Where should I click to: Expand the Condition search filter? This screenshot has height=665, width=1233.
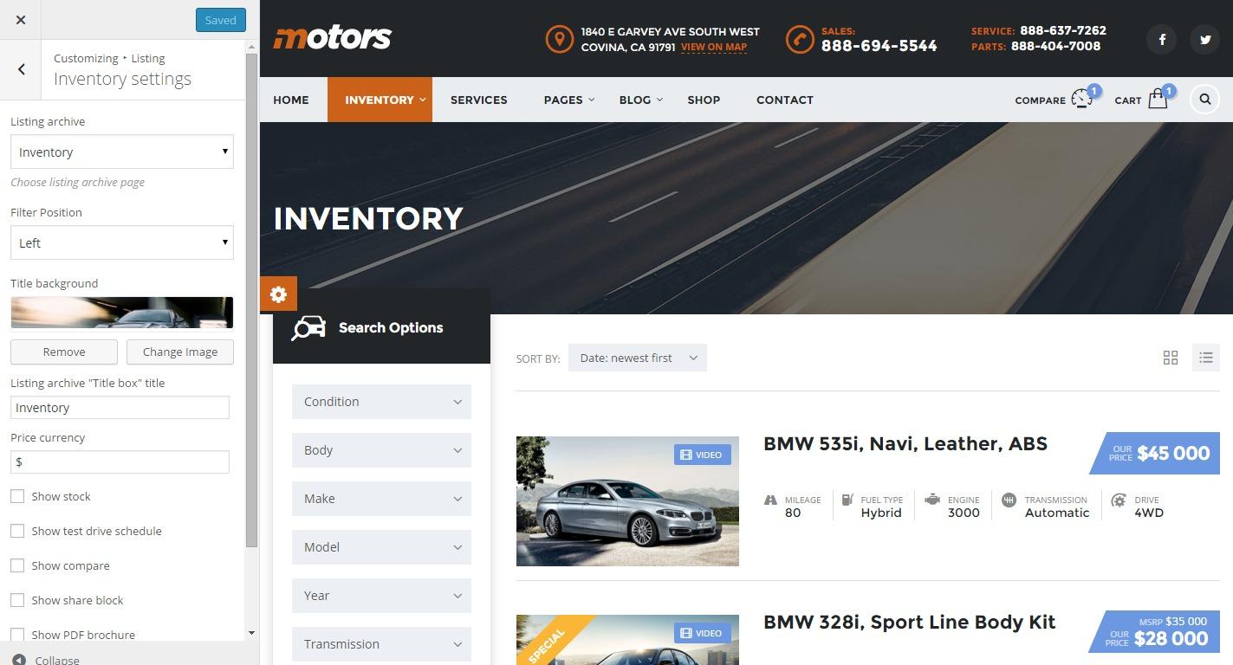click(x=381, y=402)
